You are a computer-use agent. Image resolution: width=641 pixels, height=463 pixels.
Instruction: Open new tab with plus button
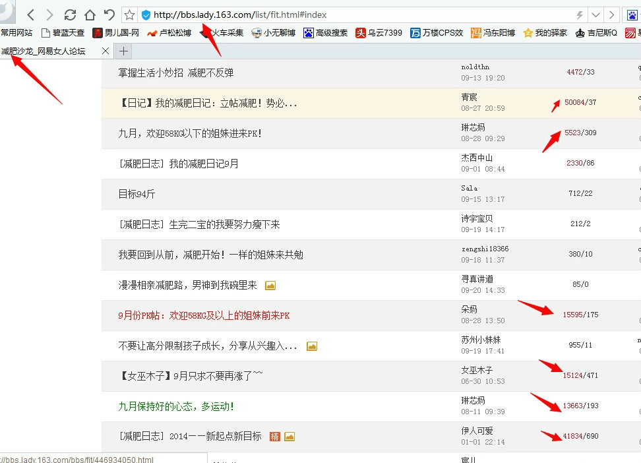[x=123, y=51]
